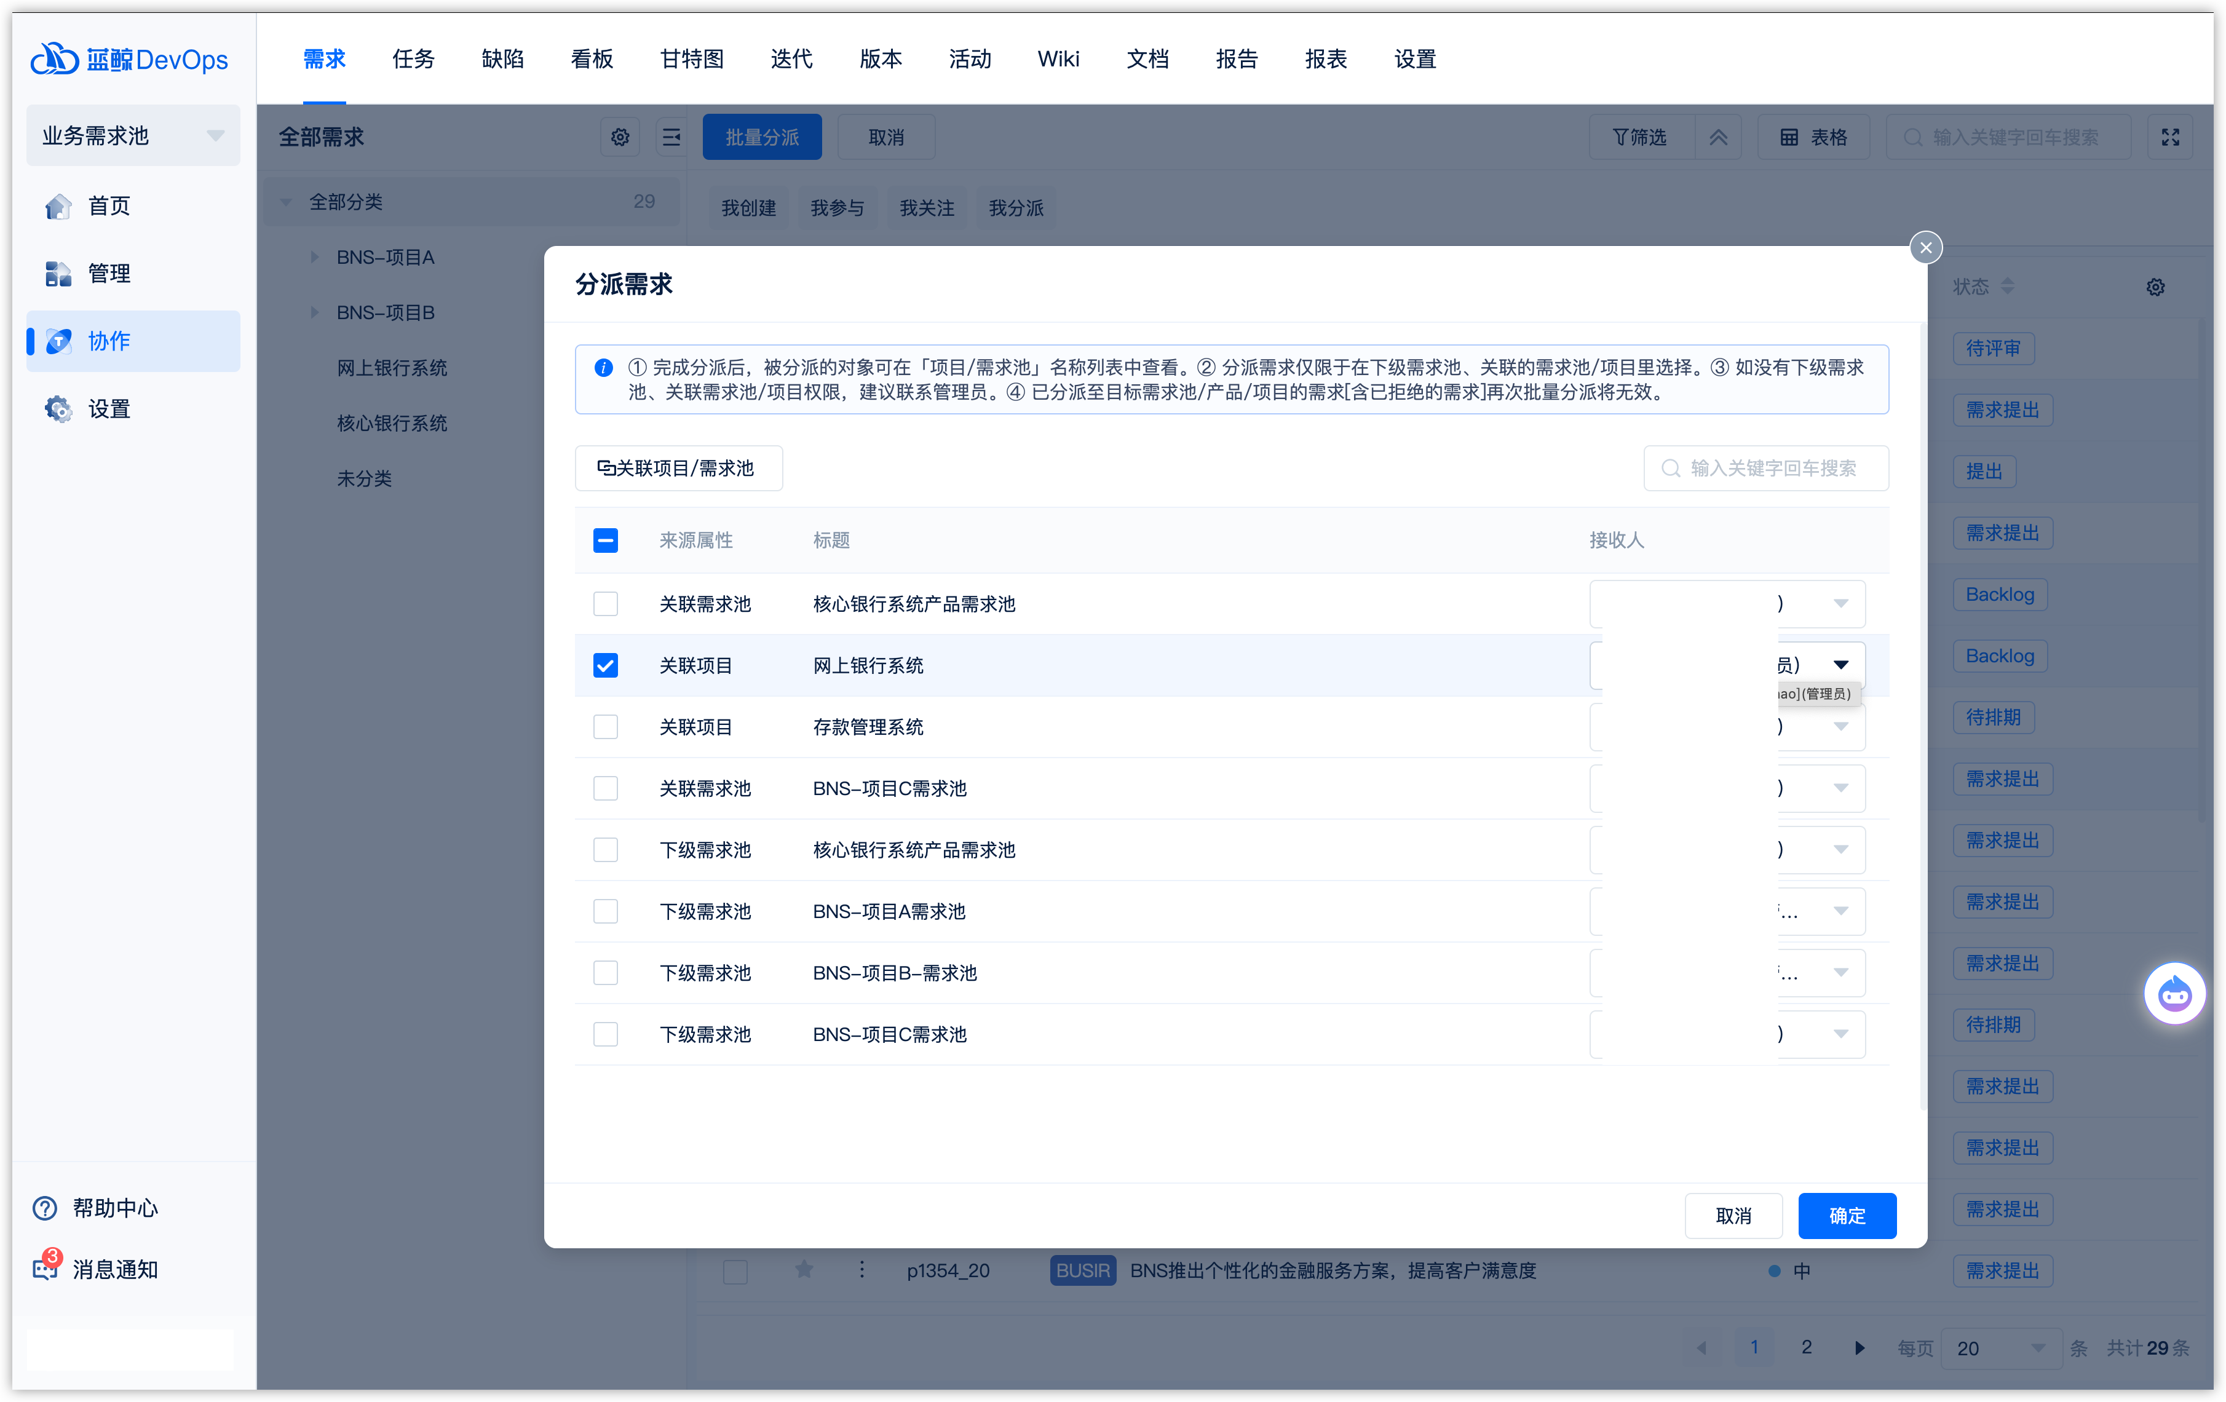
Task: Switch to the 甘特图 tab
Action: [691, 59]
